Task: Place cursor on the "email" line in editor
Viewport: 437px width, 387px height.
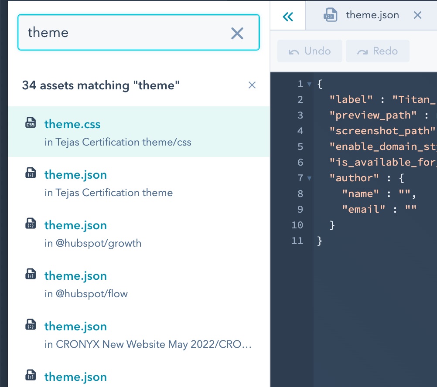Action: [x=379, y=209]
